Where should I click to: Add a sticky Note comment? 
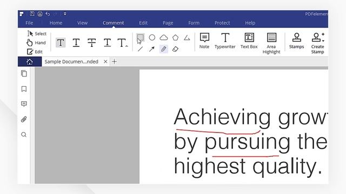204,41
